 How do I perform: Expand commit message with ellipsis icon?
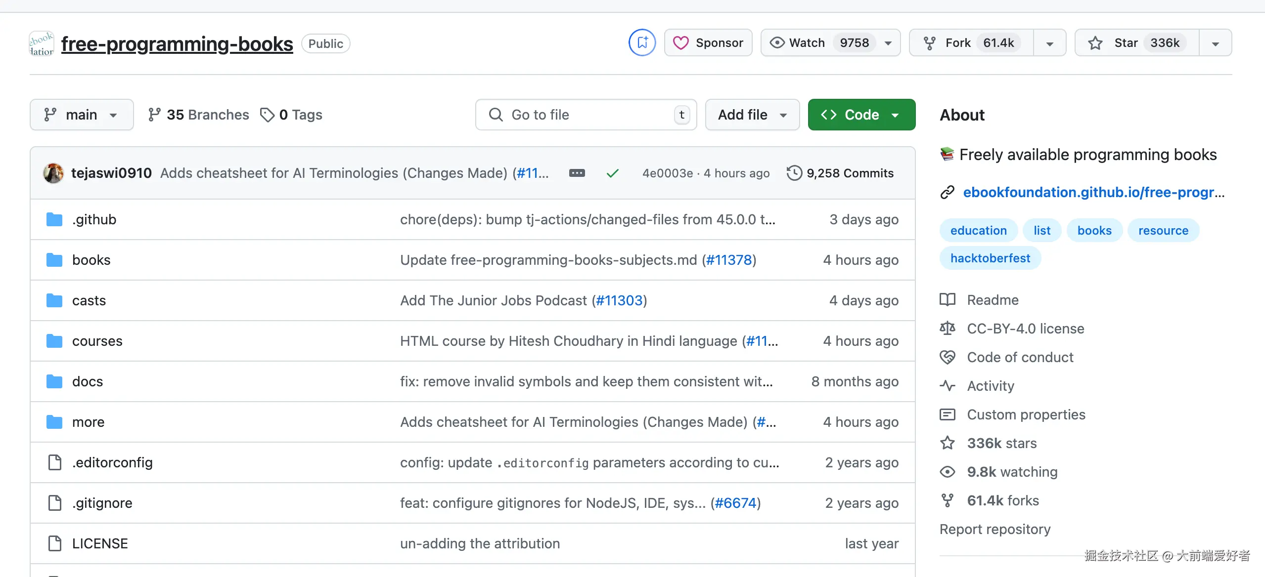pyautogui.click(x=577, y=173)
